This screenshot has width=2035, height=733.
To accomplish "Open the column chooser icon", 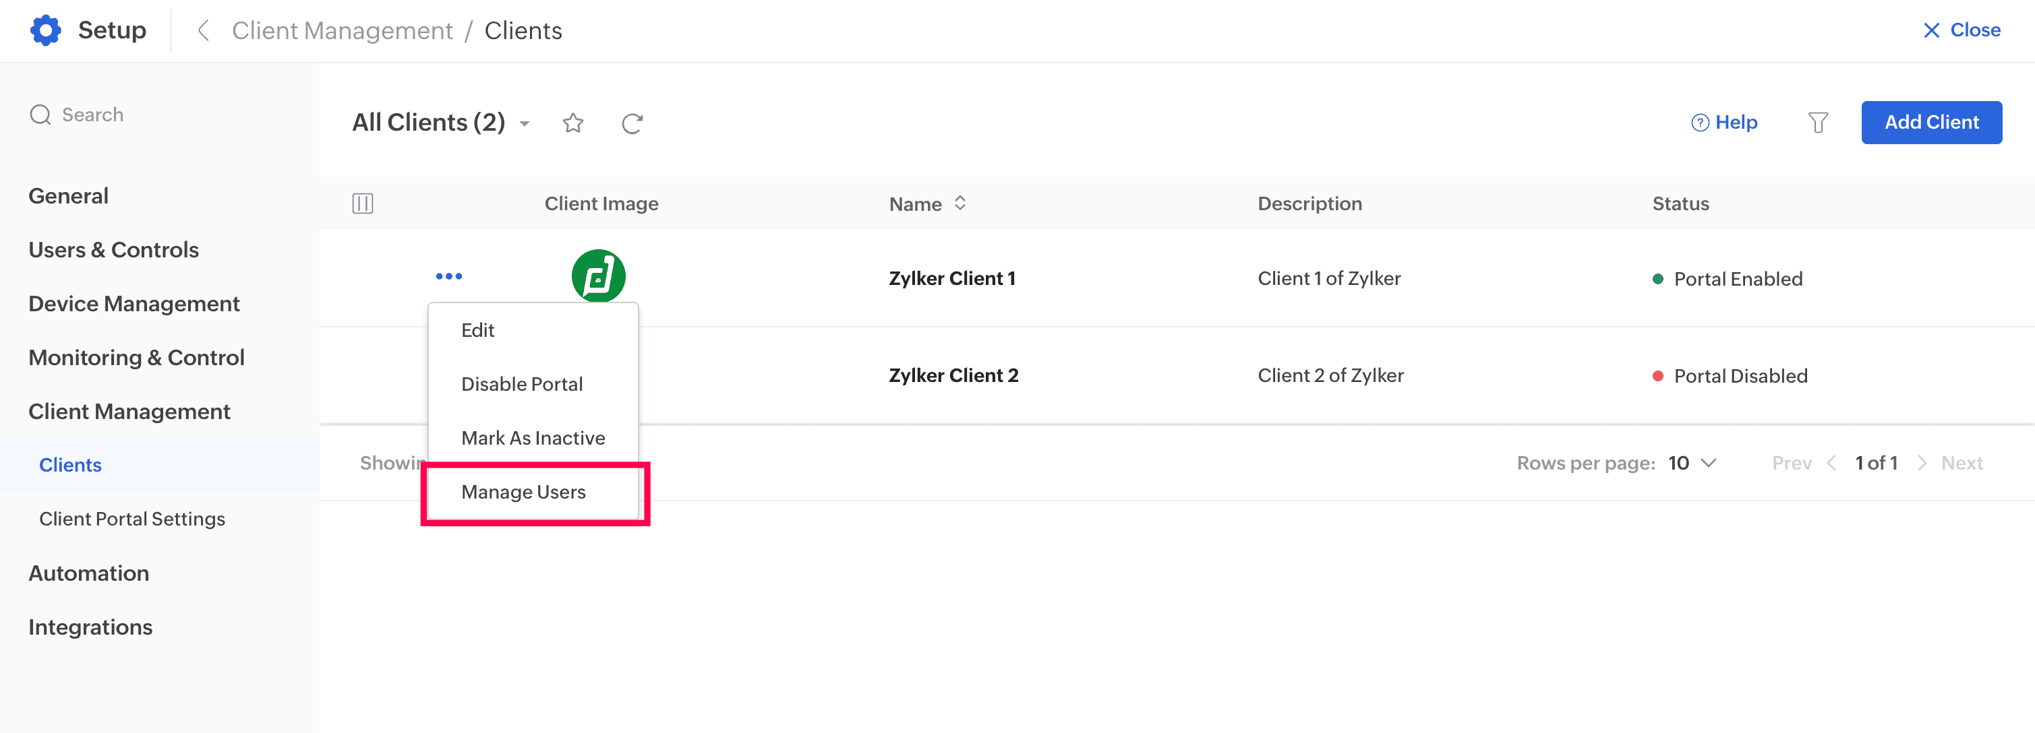I will [363, 203].
